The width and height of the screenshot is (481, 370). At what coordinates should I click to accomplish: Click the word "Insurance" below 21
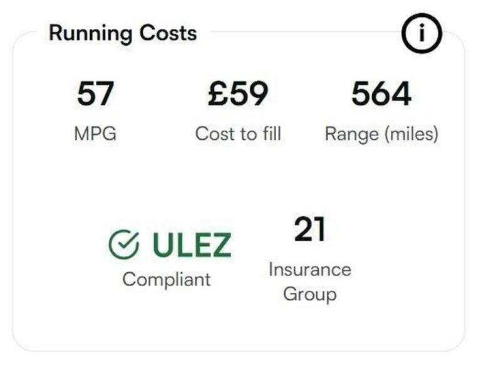click(309, 270)
